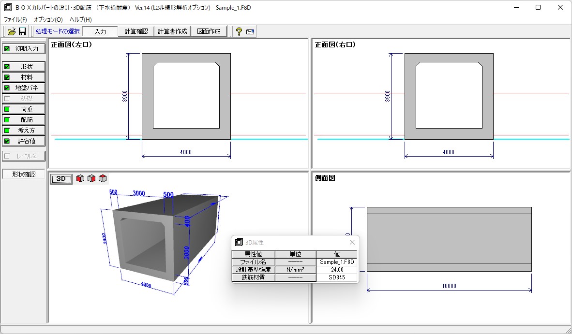Click the 設計基準強度 row label
The height and width of the screenshot is (334, 572).
[253, 270]
